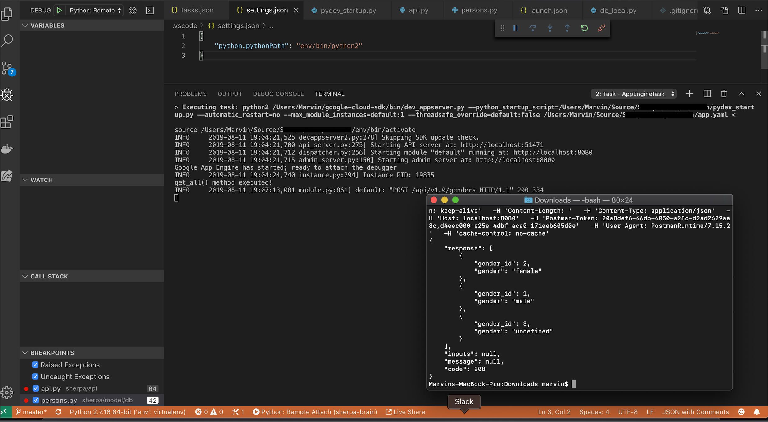Start debugging with the green play button
This screenshot has height=422, width=768.
point(60,10)
